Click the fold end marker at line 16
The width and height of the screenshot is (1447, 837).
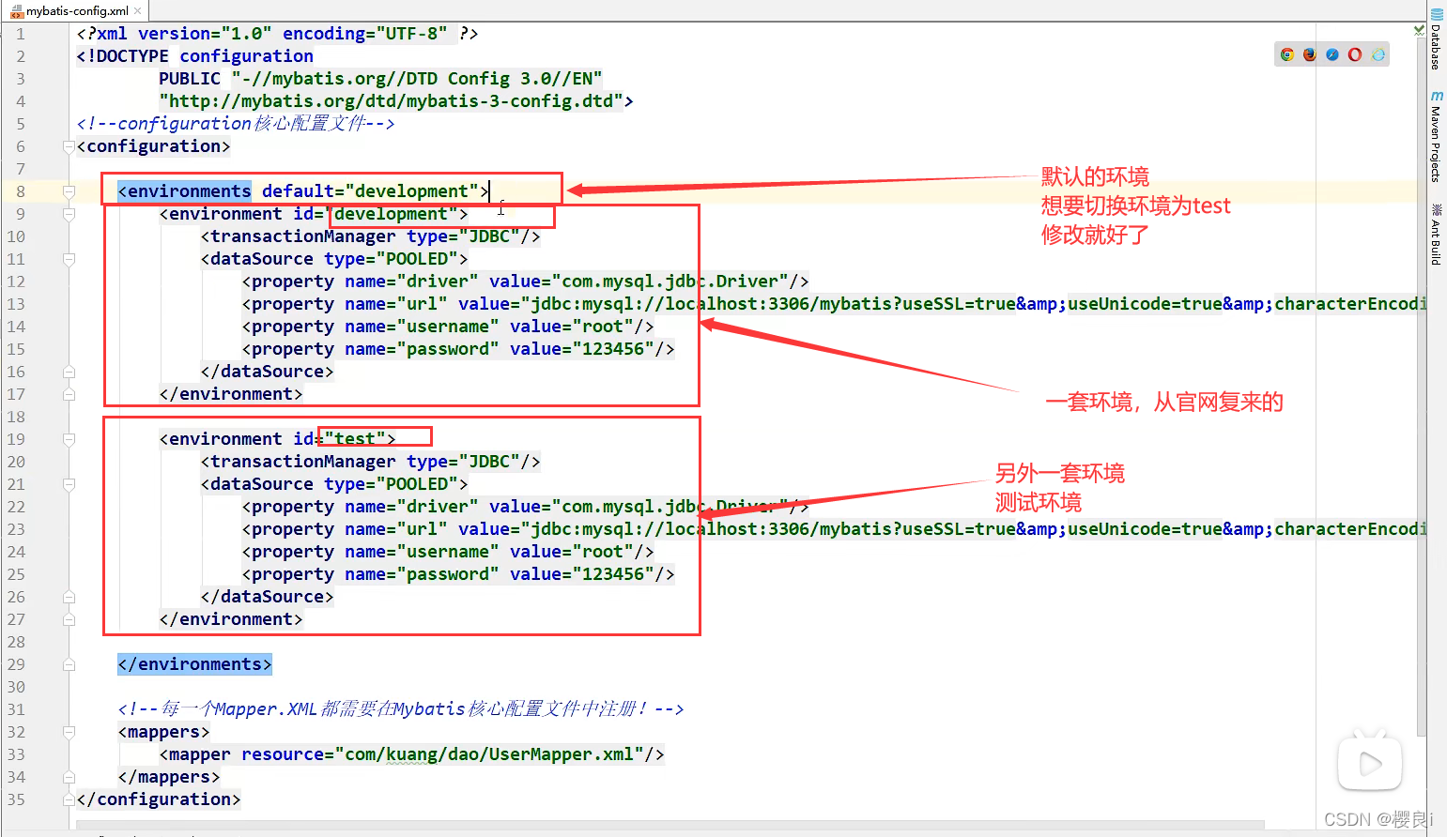pos(69,372)
